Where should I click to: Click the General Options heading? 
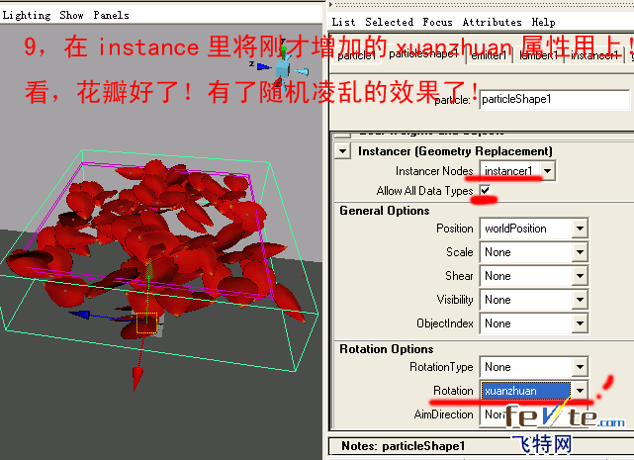coord(384,211)
